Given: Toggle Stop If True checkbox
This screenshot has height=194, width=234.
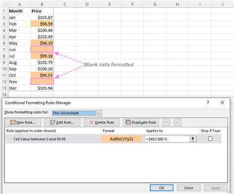Looking at the screenshot, I should pyautogui.click(x=210, y=139).
